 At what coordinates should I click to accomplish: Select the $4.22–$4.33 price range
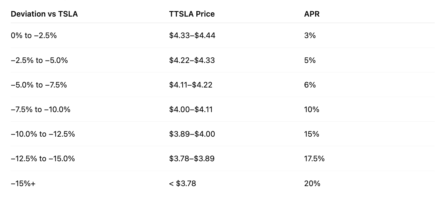(192, 60)
